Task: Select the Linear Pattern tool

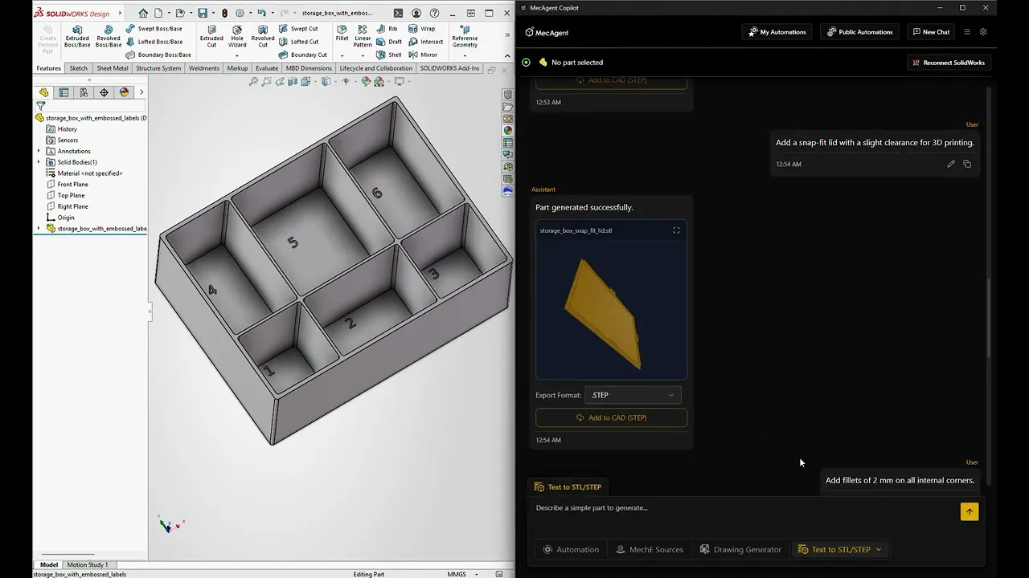Action: [x=363, y=36]
